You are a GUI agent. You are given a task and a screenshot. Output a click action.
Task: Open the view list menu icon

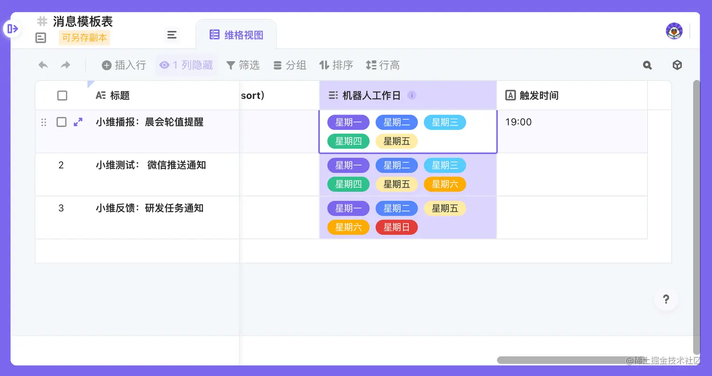(172, 35)
